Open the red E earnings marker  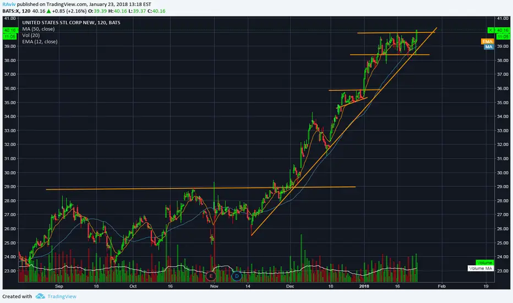click(x=211, y=276)
